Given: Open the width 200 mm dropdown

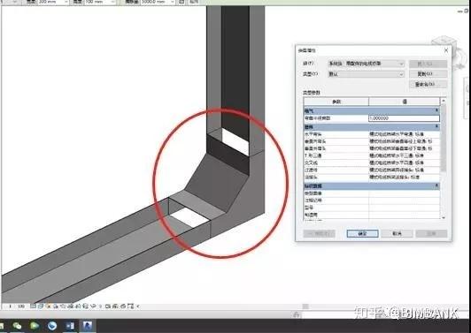Looking at the screenshot, I should [52, 2].
